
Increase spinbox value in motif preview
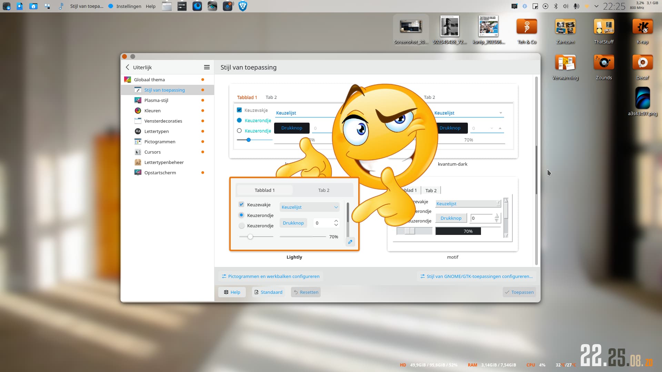tap(496, 216)
